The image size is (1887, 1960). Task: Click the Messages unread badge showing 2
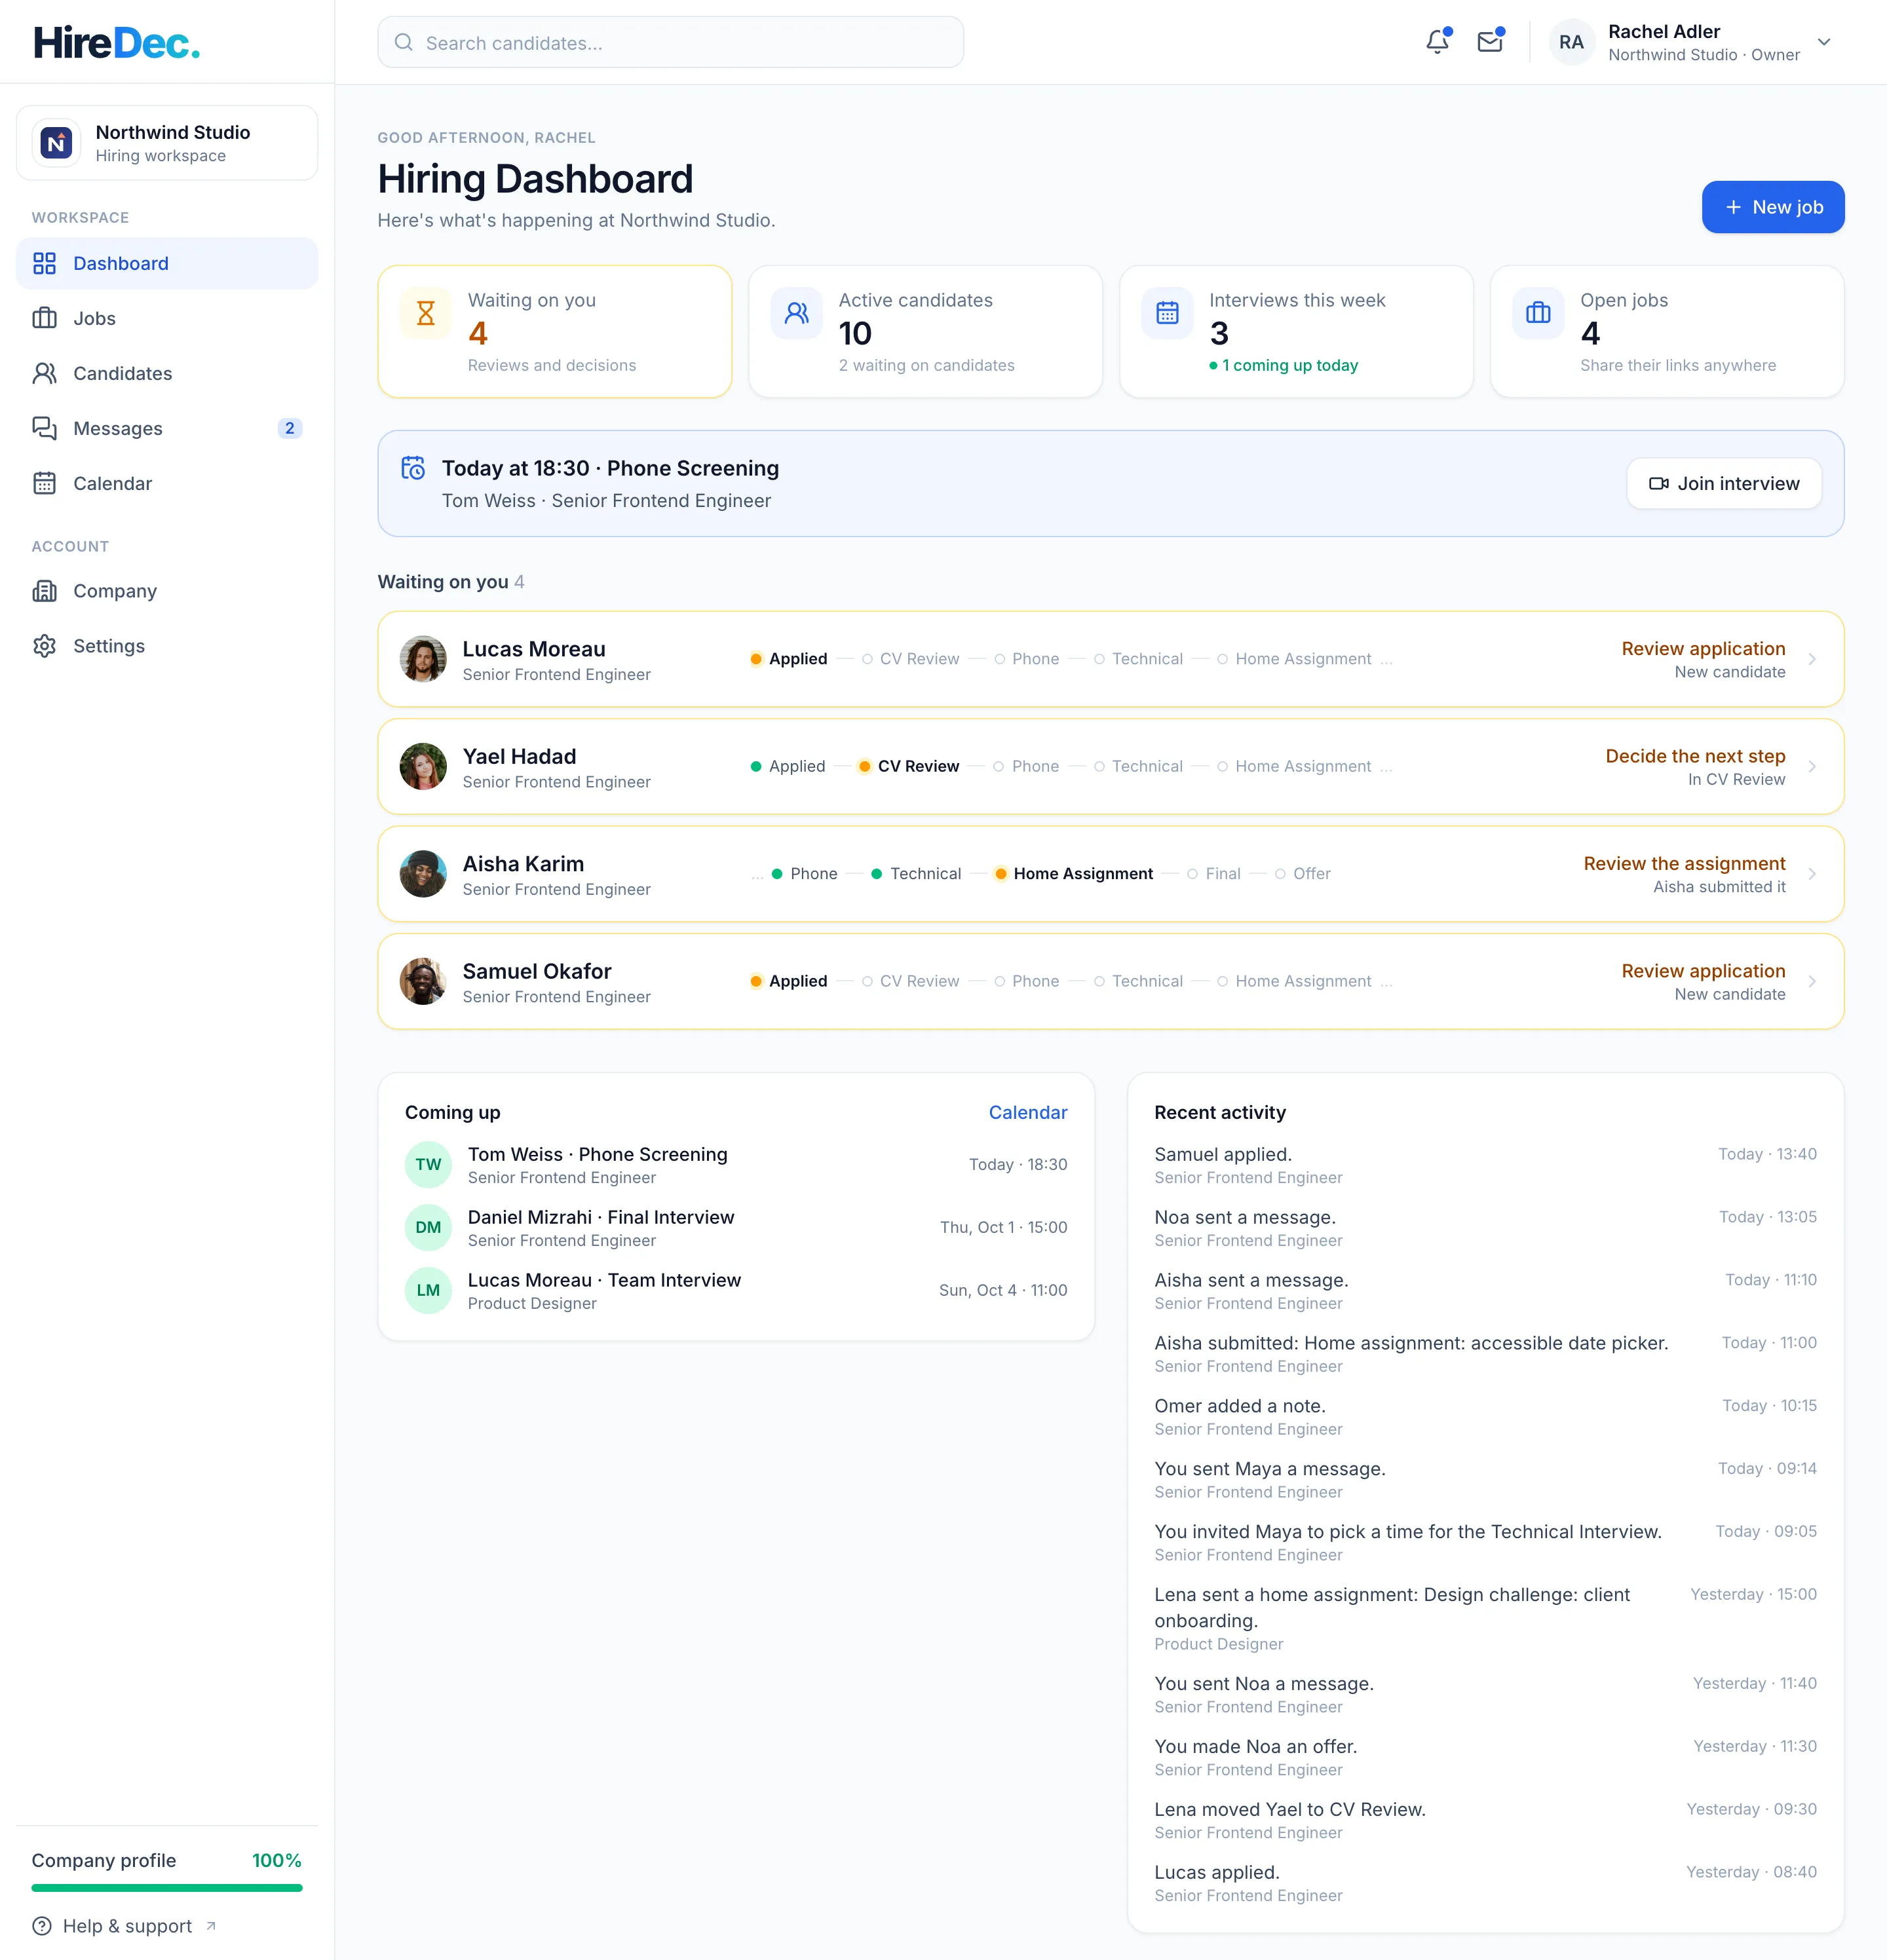coord(290,428)
